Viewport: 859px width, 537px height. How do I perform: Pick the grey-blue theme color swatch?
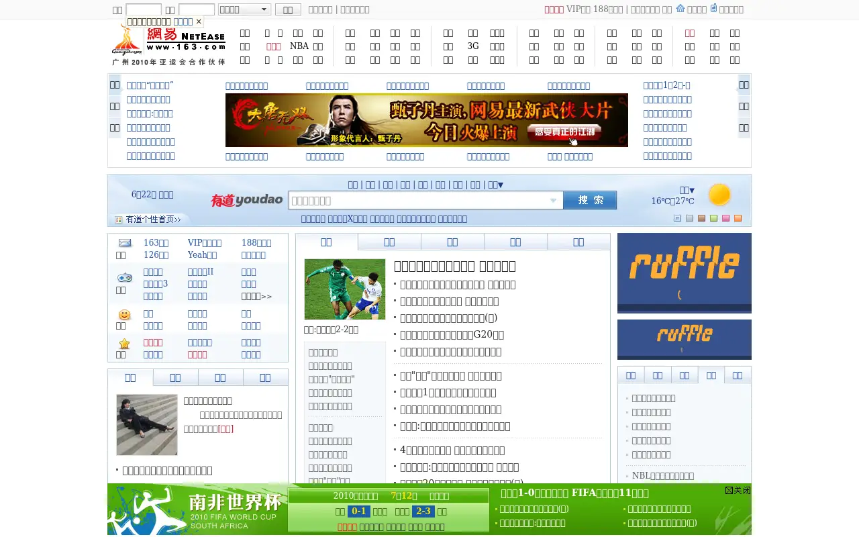[689, 218]
